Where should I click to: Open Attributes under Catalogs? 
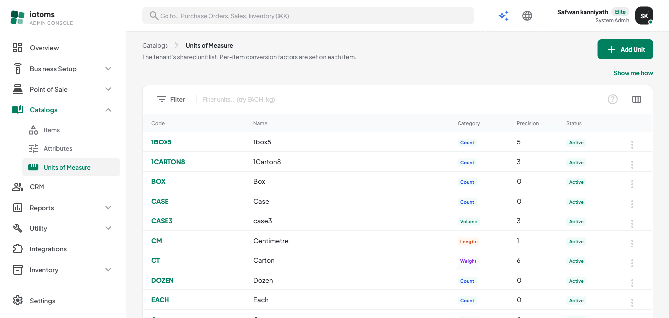point(71,148)
